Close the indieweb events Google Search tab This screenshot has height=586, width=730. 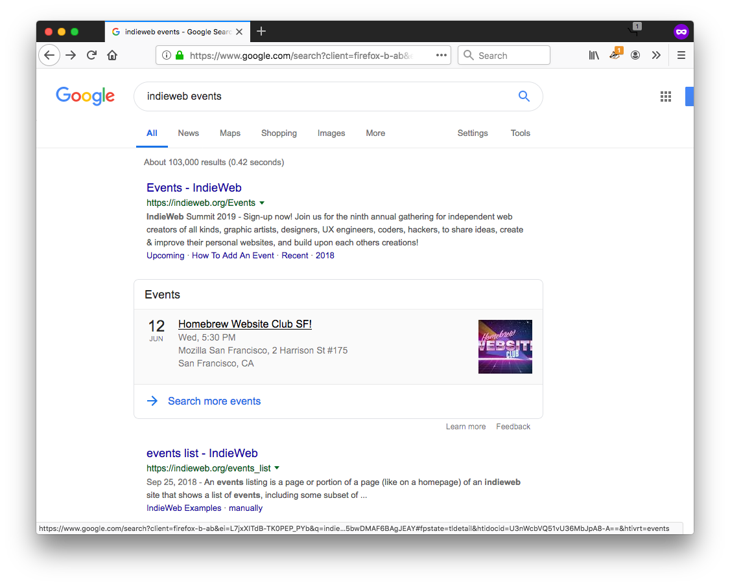coord(239,32)
